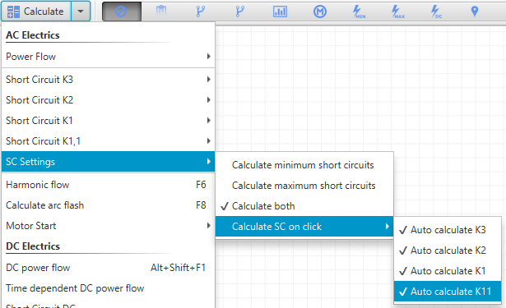Click the arrow on the Motor Start row
Viewport: 506px width, 308px height.
(209, 226)
